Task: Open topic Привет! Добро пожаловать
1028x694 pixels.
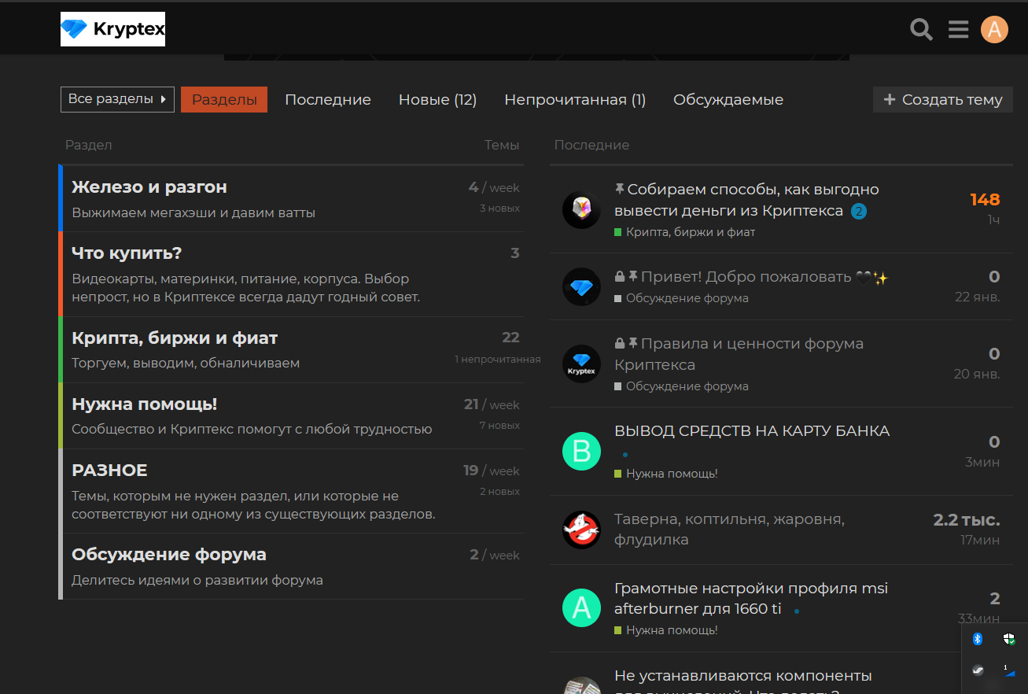Action: [x=746, y=276]
